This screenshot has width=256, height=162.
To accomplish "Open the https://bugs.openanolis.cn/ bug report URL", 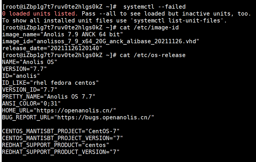I will tap(106, 117).
